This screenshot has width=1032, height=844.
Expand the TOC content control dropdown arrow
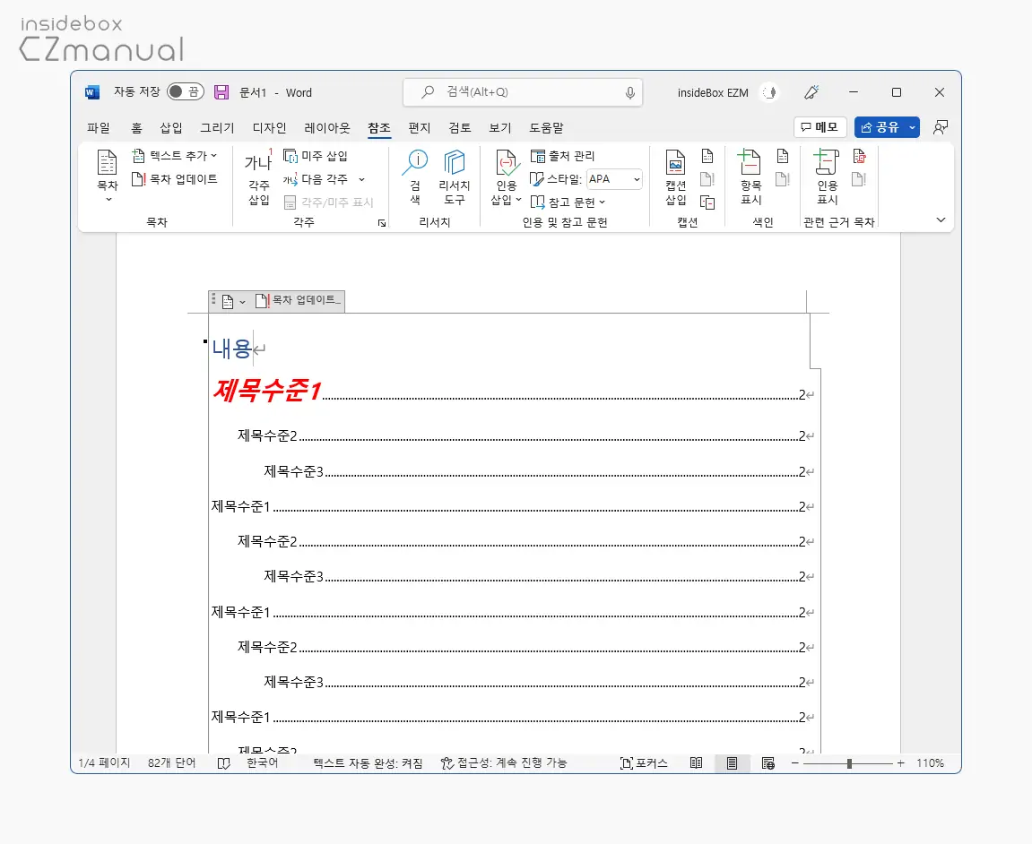pos(242,302)
